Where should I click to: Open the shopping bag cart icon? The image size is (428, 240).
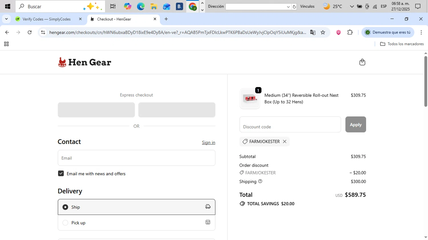click(x=362, y=62)
